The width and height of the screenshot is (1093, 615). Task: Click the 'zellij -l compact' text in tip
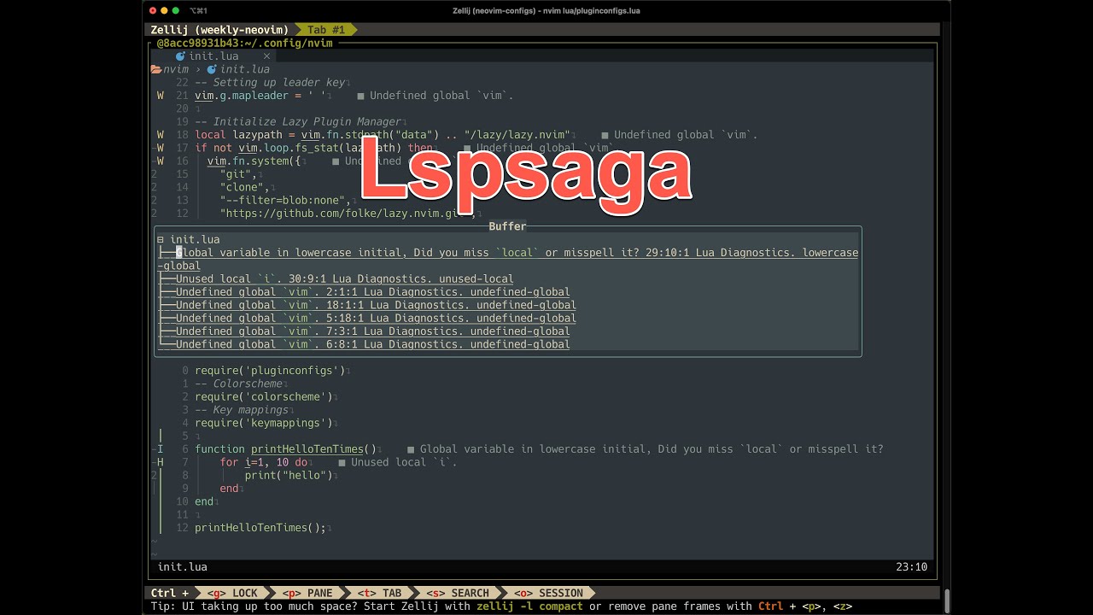(529, 606)
